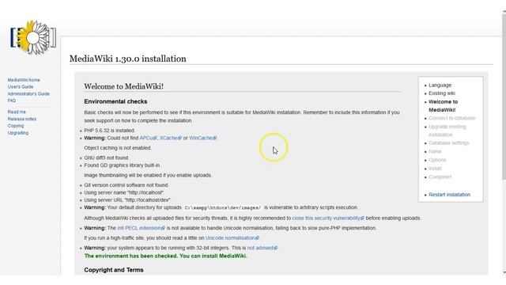Click the page vertical scrollbar thumb

coord(504,97)
